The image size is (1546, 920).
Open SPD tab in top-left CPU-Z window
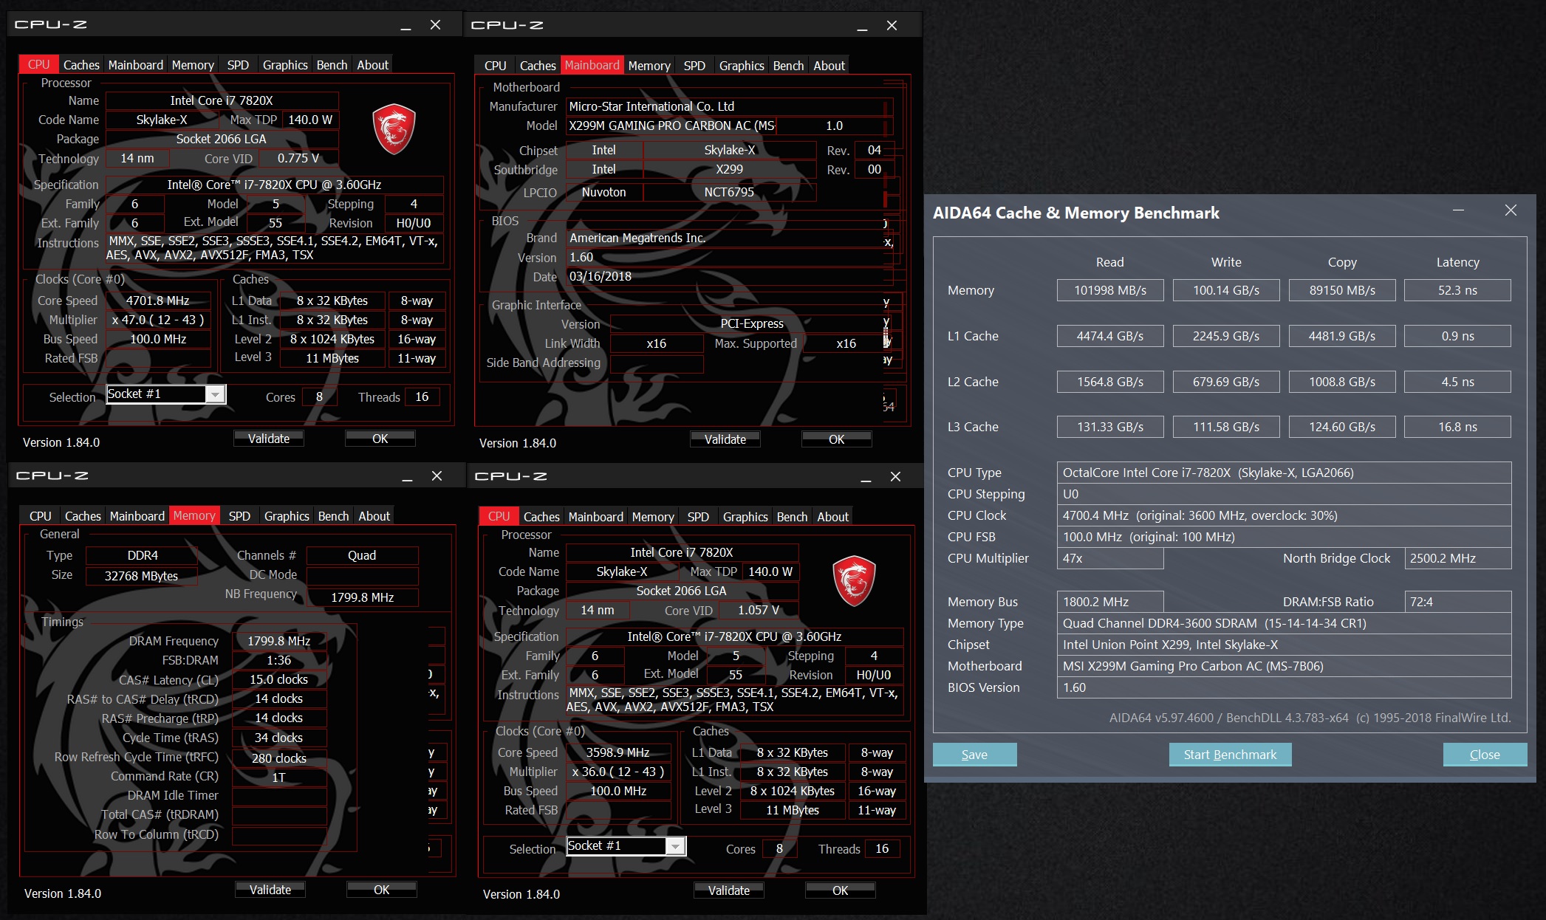(238, 65)
